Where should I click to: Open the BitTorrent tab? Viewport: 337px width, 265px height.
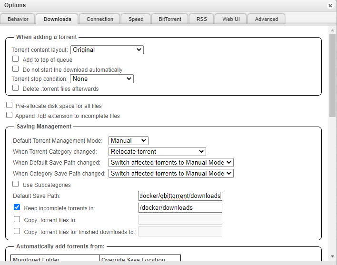[x=170, y=19]
